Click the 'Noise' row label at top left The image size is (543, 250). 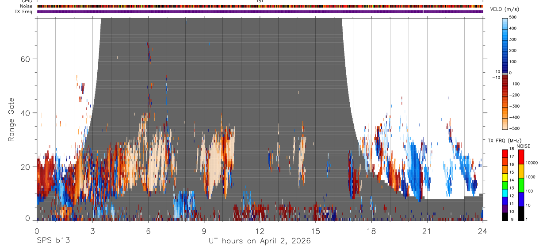(x=27, y=6)
